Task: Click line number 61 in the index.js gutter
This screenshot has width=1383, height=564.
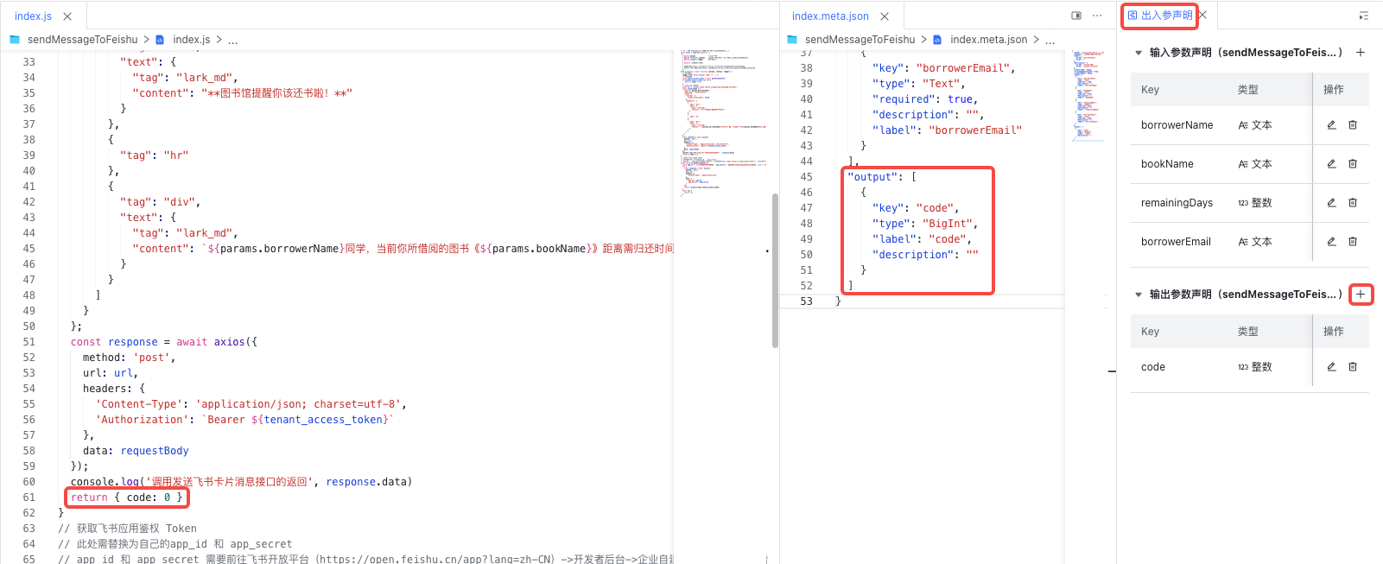Action: point(29,497)
